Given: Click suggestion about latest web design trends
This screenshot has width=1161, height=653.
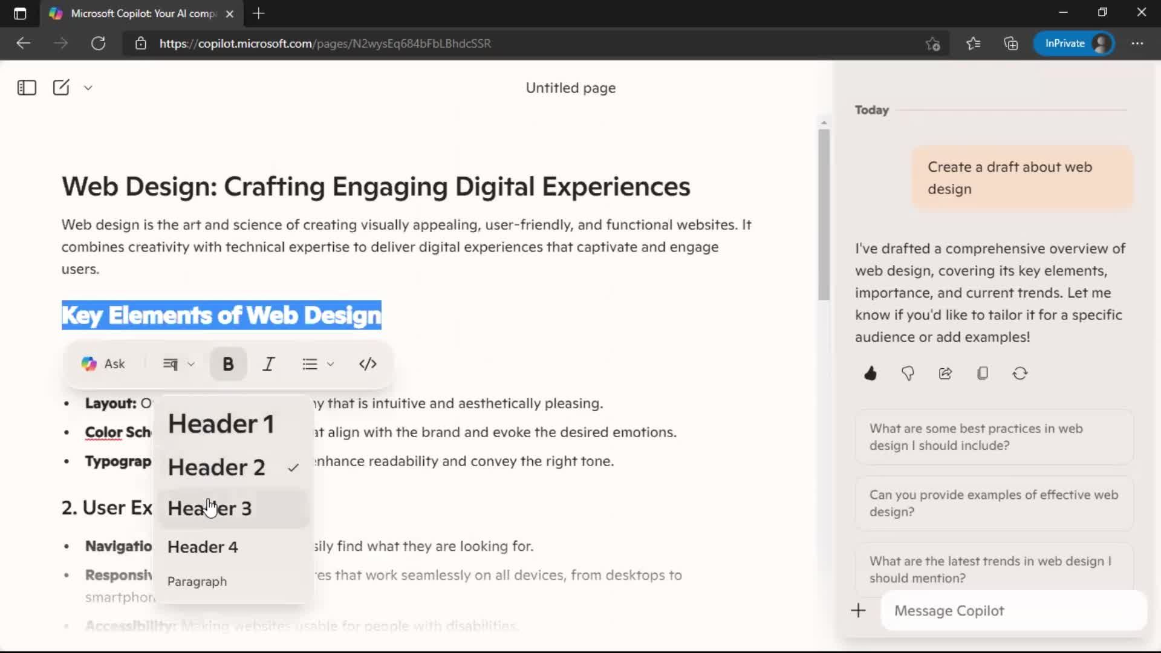Looking at the screenshot, I should [994, 570].
